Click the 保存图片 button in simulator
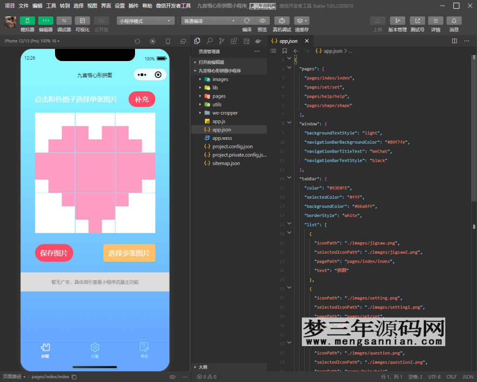Screen dimensions: 477x382 pos(54,253)
